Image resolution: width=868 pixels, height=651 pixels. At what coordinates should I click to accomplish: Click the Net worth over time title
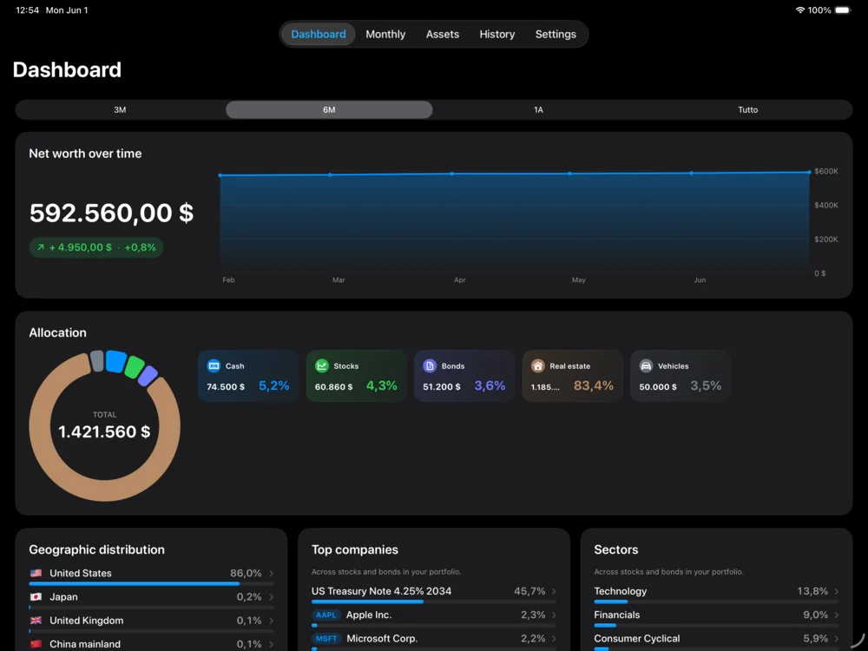[85, 154]
